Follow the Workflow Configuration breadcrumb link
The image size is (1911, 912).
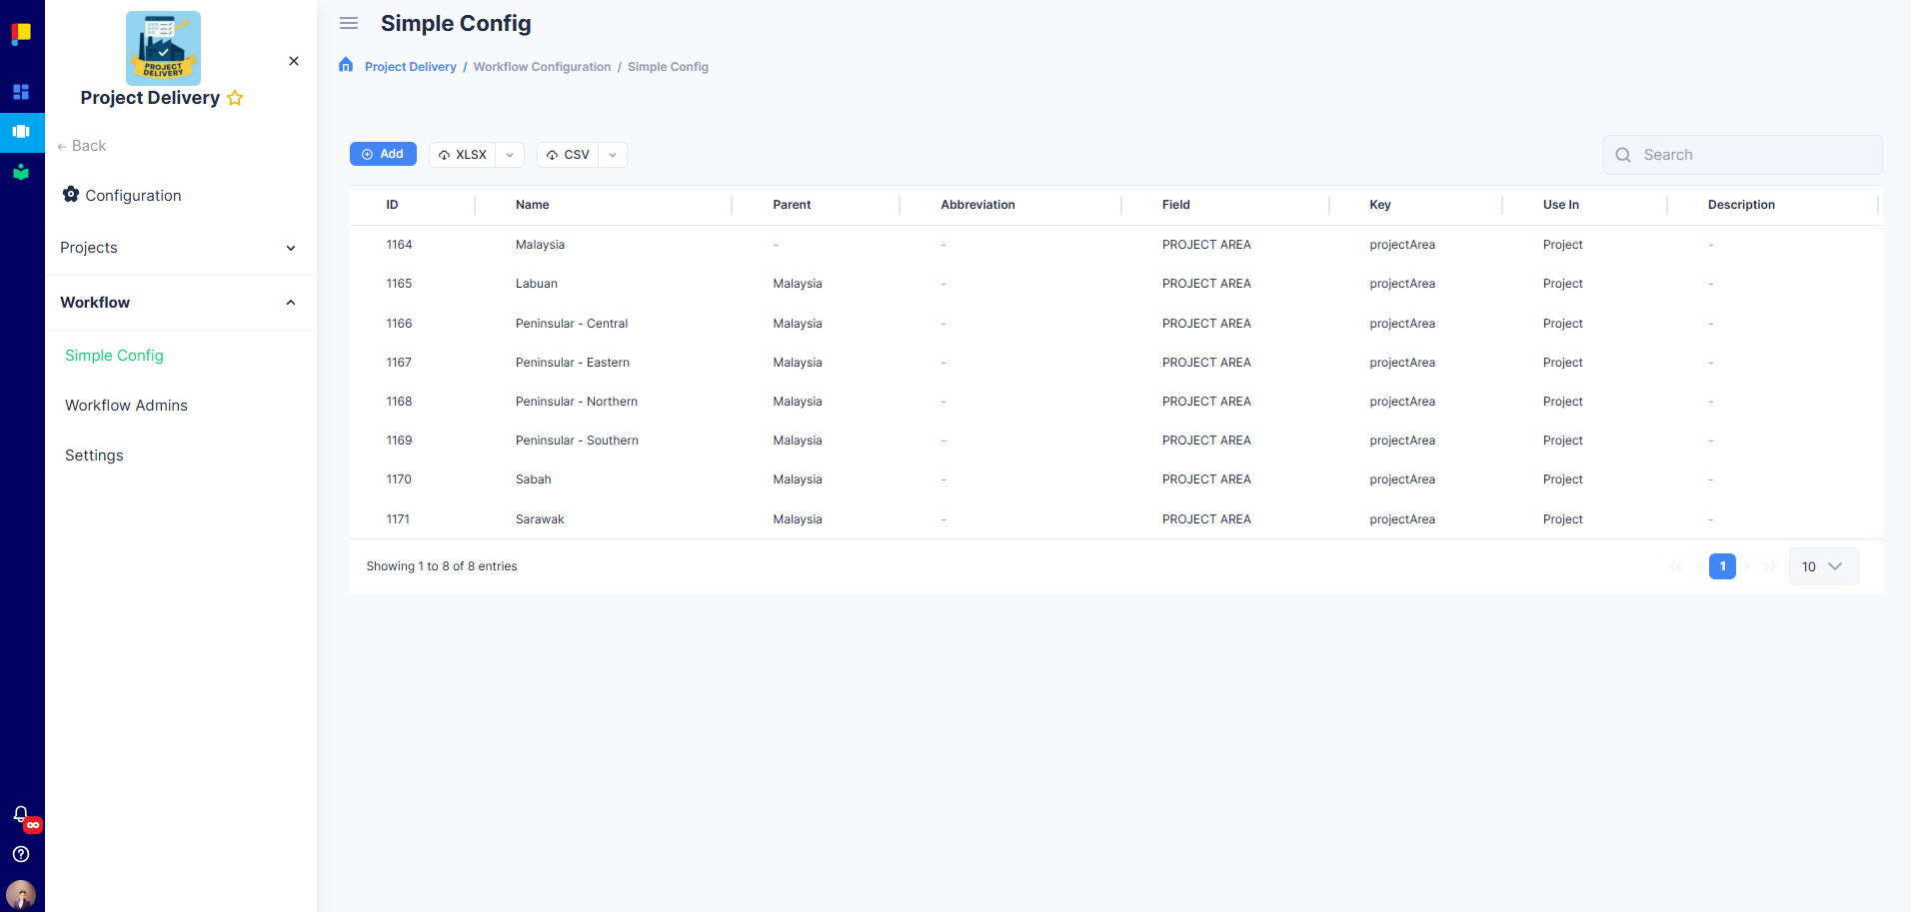tap(542, 66)
